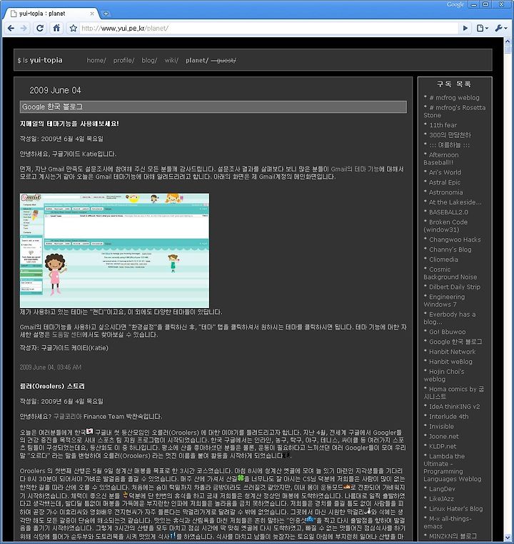Open # mcfrog weblog in the subscription list
This screenshot has height=544, width=514.
(x=455, y=98)
